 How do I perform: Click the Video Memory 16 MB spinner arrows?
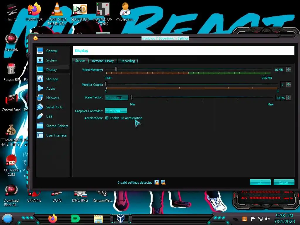288,69
